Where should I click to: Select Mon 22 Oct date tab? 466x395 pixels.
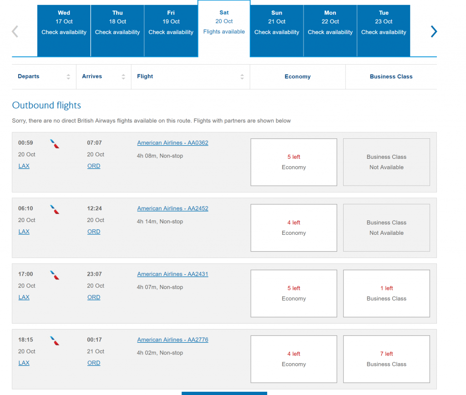330,30
